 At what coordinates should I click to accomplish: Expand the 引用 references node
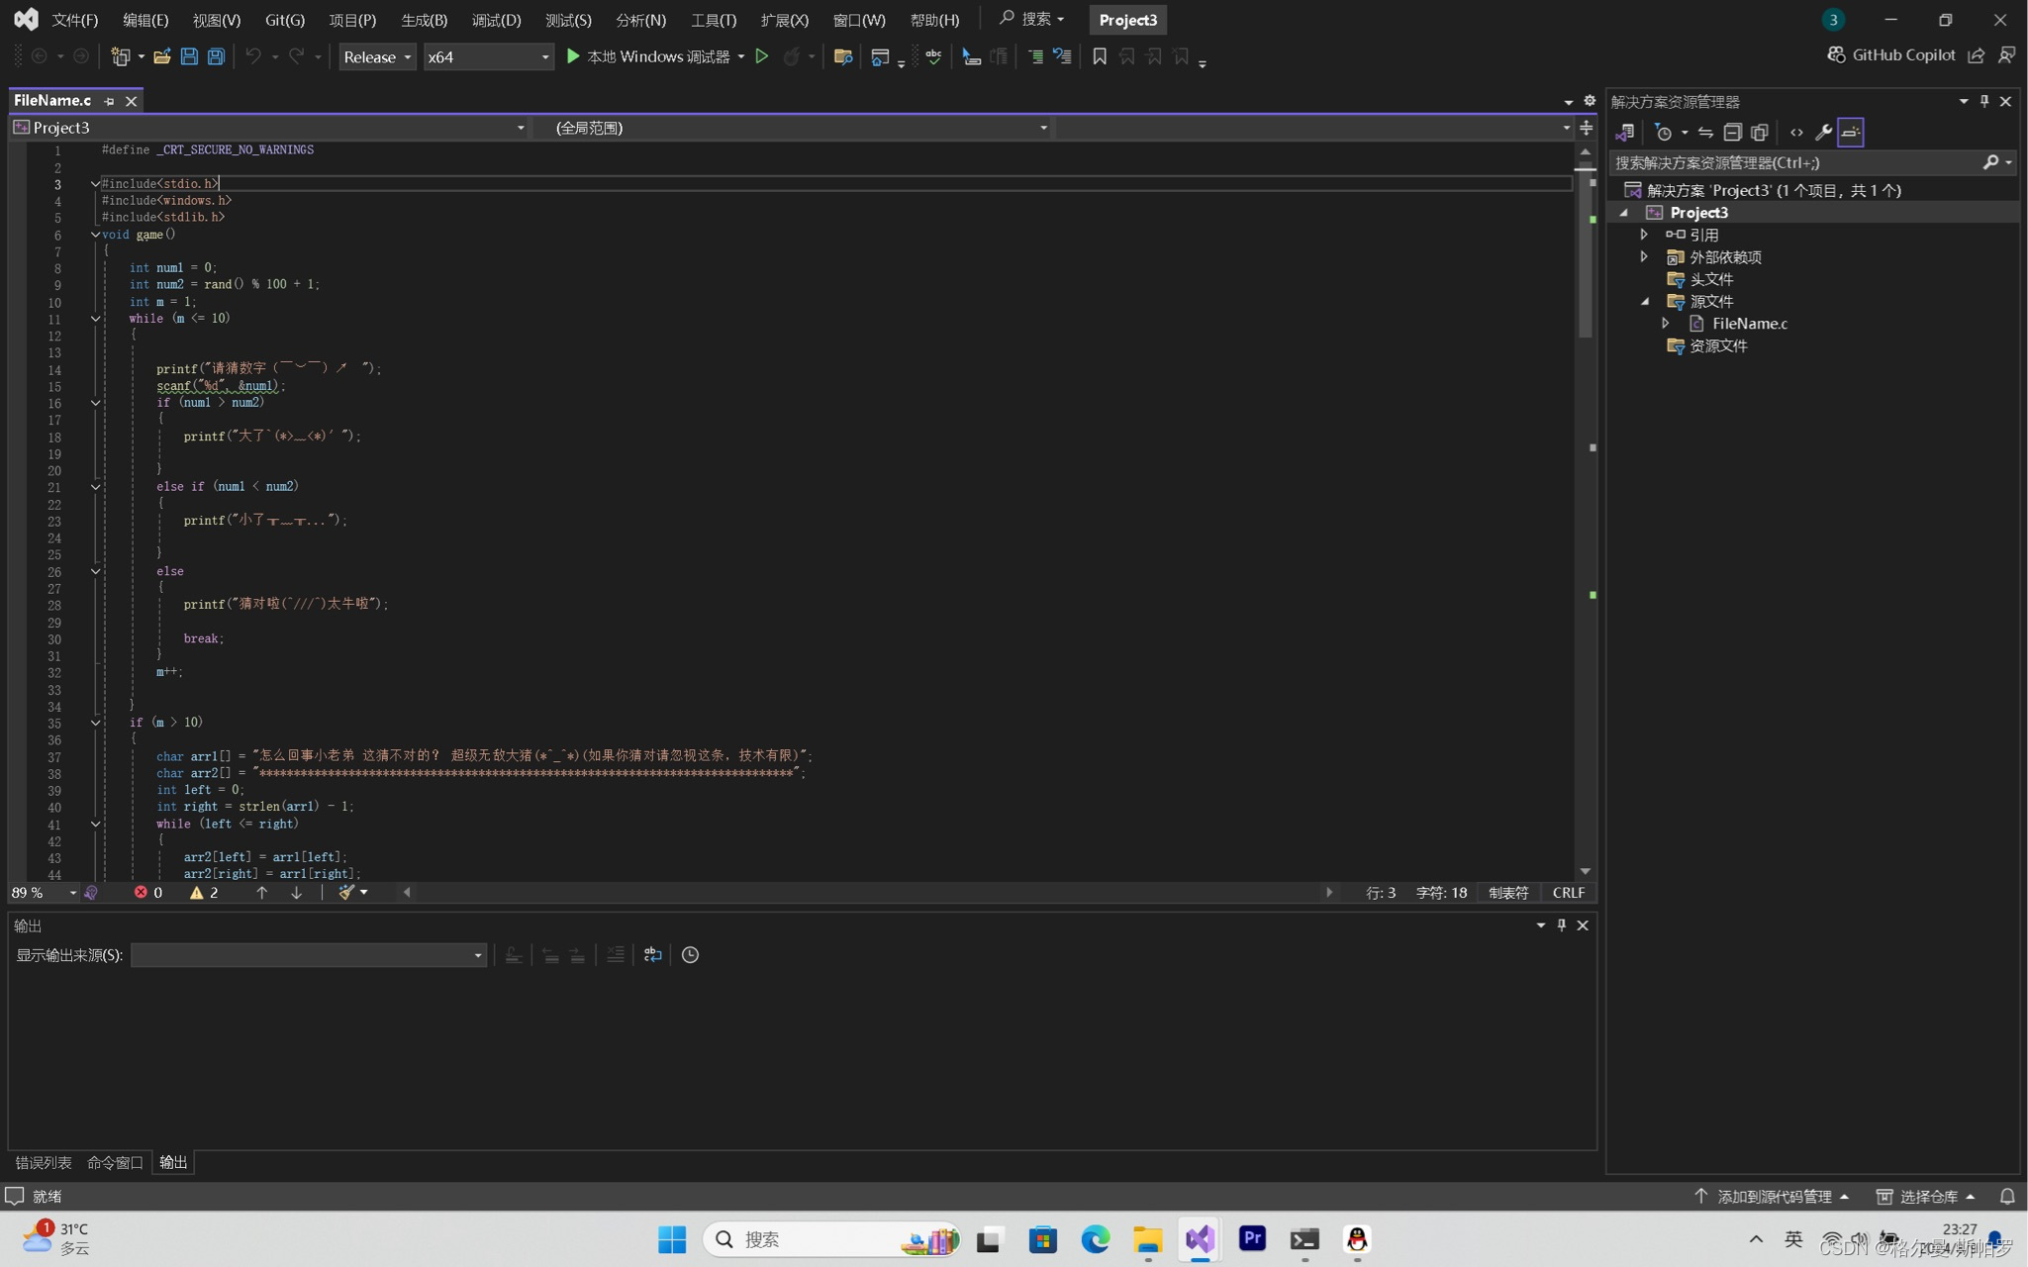(1644, 235)
